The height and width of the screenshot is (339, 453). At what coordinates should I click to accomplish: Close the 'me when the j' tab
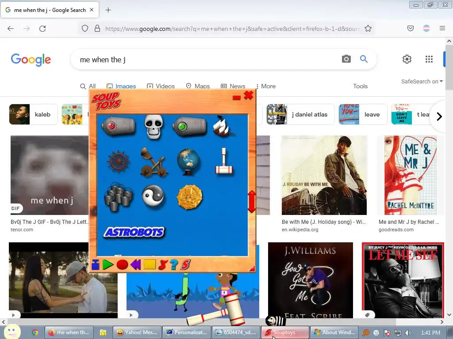(92, 10)
